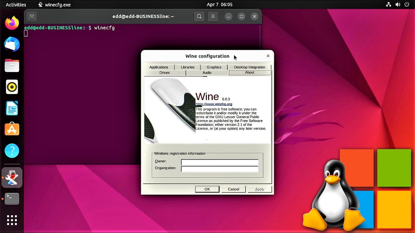Click the OK button

[207, 189]
